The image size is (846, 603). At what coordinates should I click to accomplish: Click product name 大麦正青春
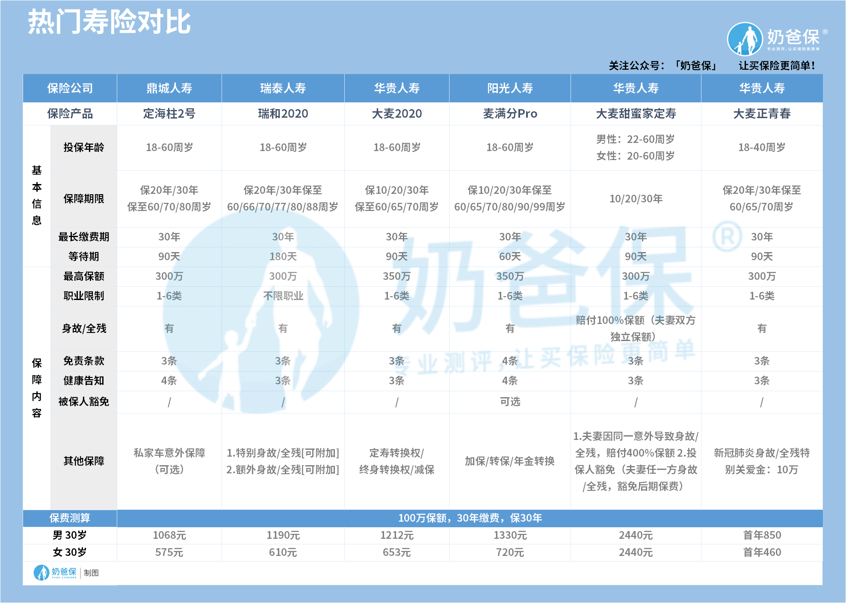762,113
